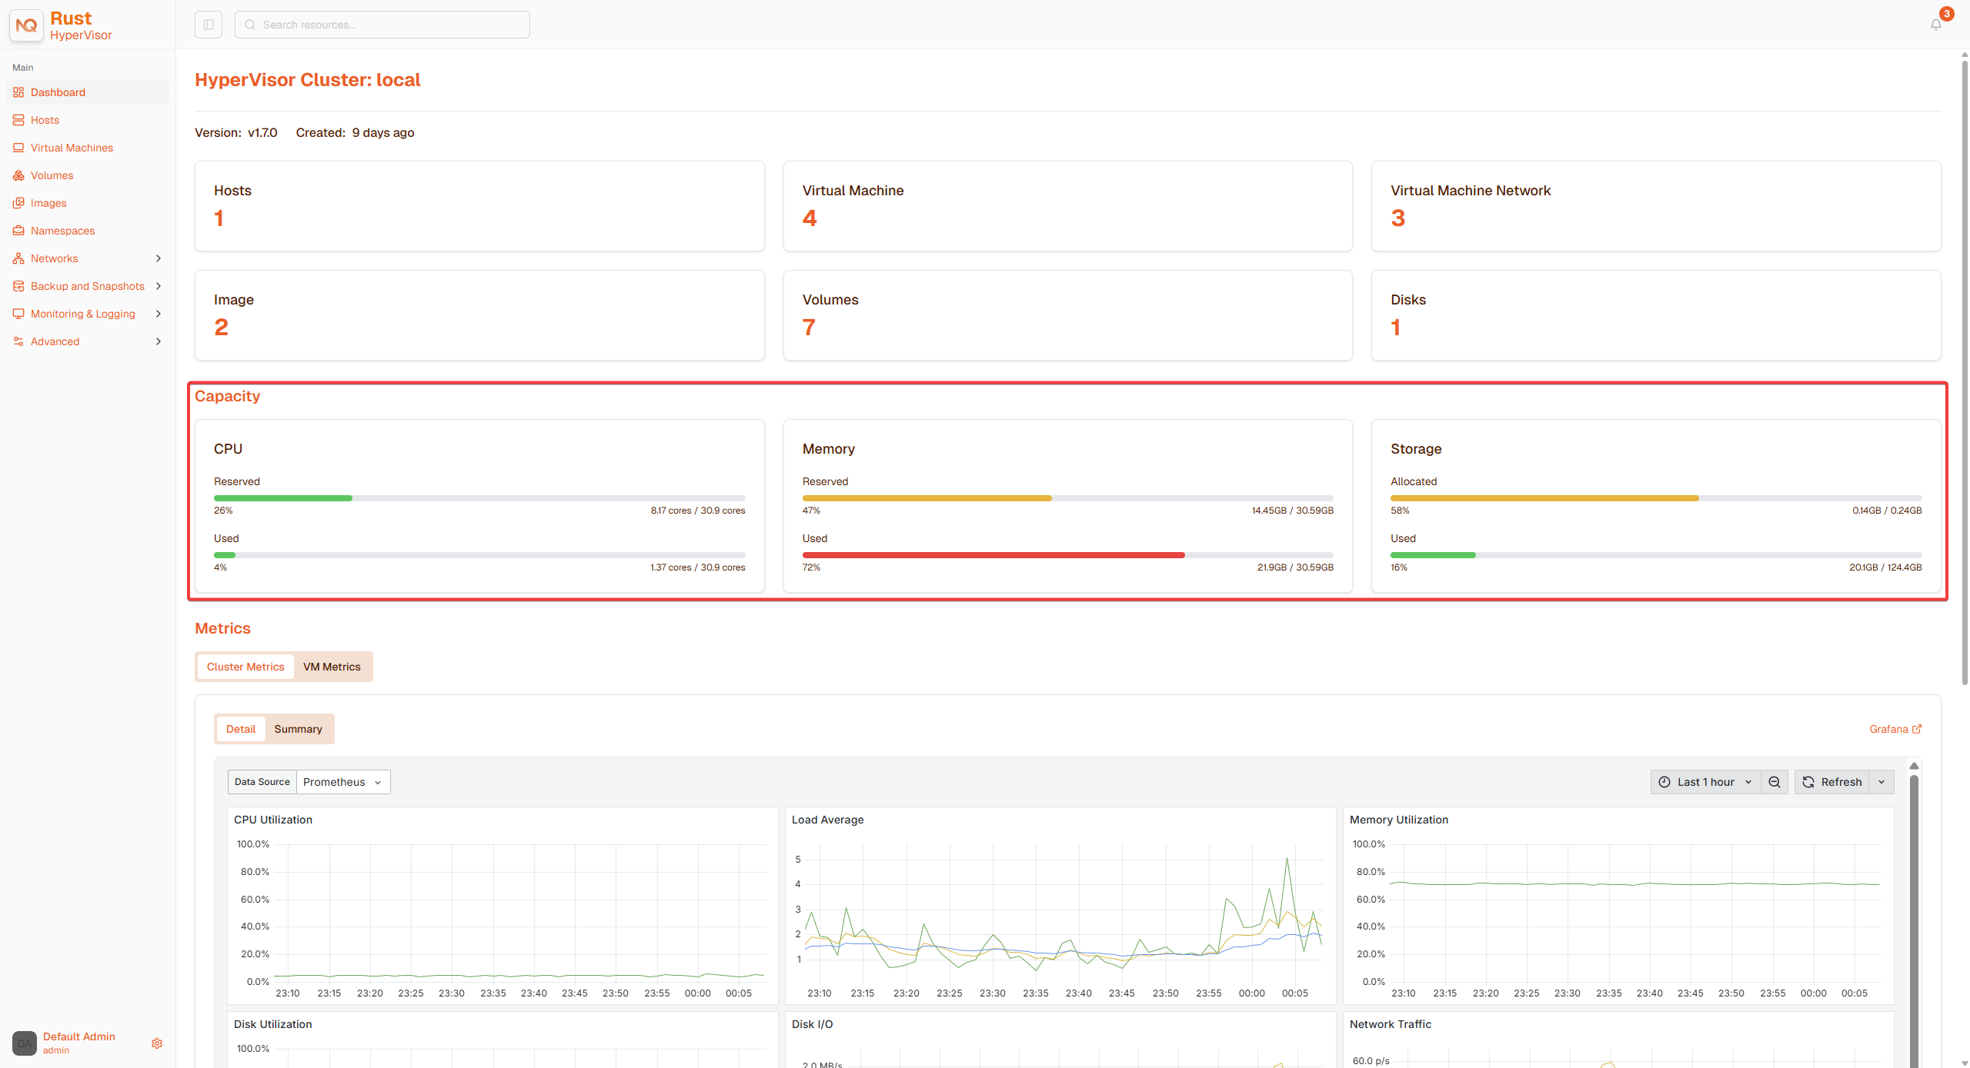Viewport: 1970px width, 1068px height.
Task: Click the Dashboard grid icon
Action: click(18, 92)
